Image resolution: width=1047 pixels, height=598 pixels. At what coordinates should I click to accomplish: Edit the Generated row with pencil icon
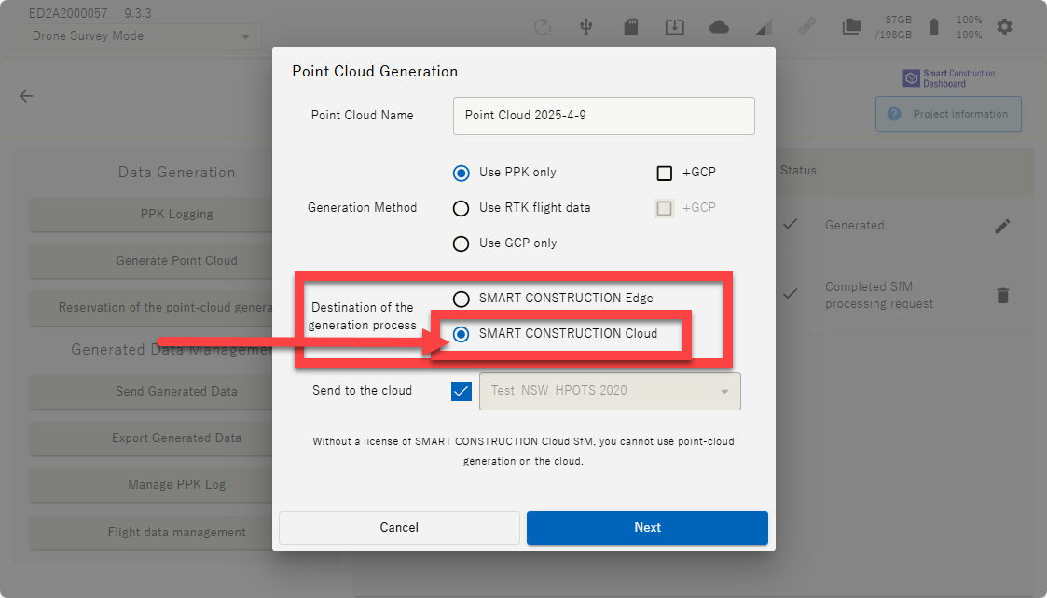tap(1002, 226)
